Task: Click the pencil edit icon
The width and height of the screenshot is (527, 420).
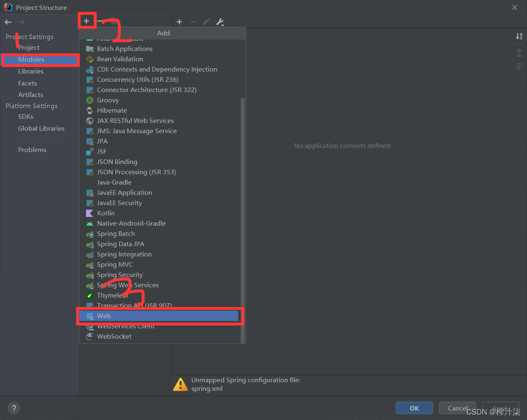Action: (x=207, y=22)
